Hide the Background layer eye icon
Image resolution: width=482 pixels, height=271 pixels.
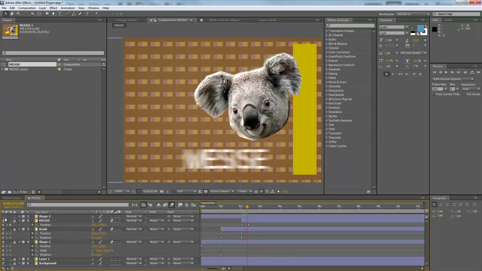3,263
